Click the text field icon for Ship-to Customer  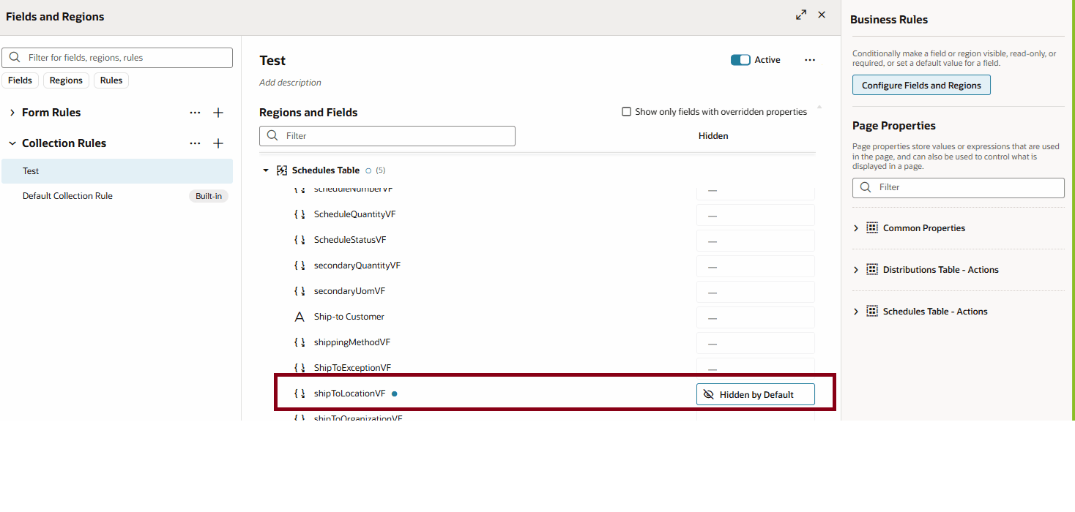tap(300, 317)
